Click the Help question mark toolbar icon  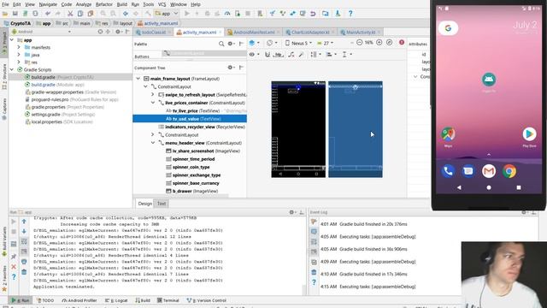[350, 14]
